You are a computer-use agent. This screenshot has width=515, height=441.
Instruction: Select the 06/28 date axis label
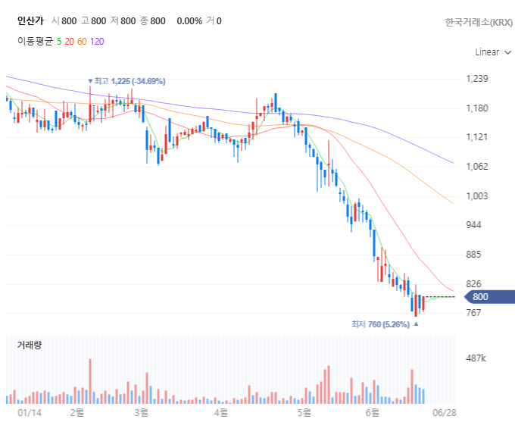click(445, 413)
